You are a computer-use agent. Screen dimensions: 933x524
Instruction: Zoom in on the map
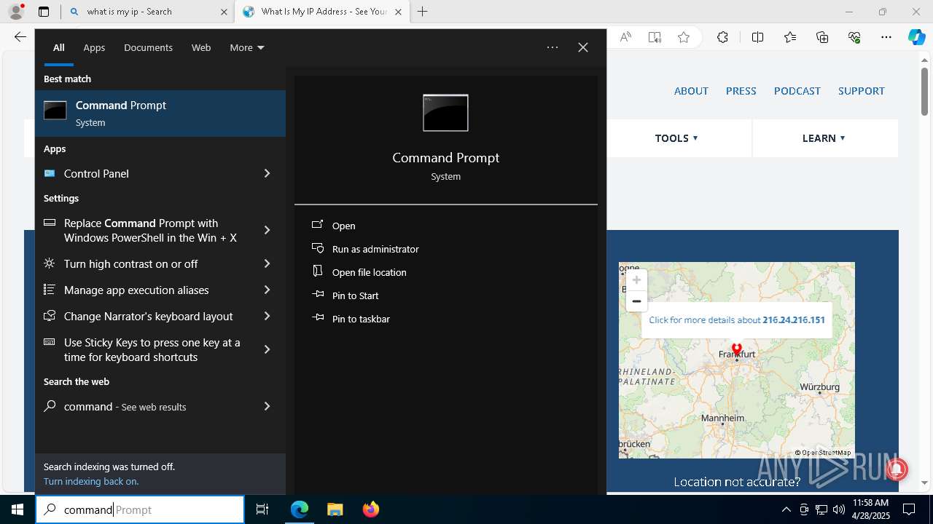pos(636,280)
